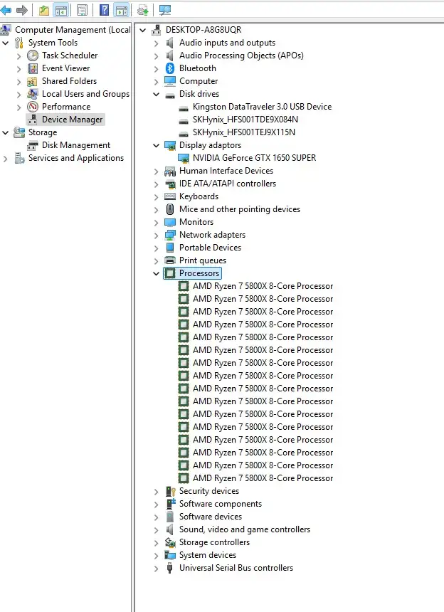This screenshot has width=444, height=612.
Task: Click the Task Scheduler clock icon
Action: (33, 56)
